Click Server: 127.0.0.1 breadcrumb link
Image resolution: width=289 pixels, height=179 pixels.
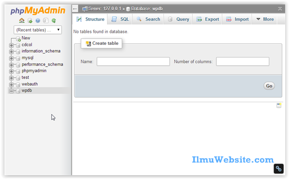click(x=105, y=9)
